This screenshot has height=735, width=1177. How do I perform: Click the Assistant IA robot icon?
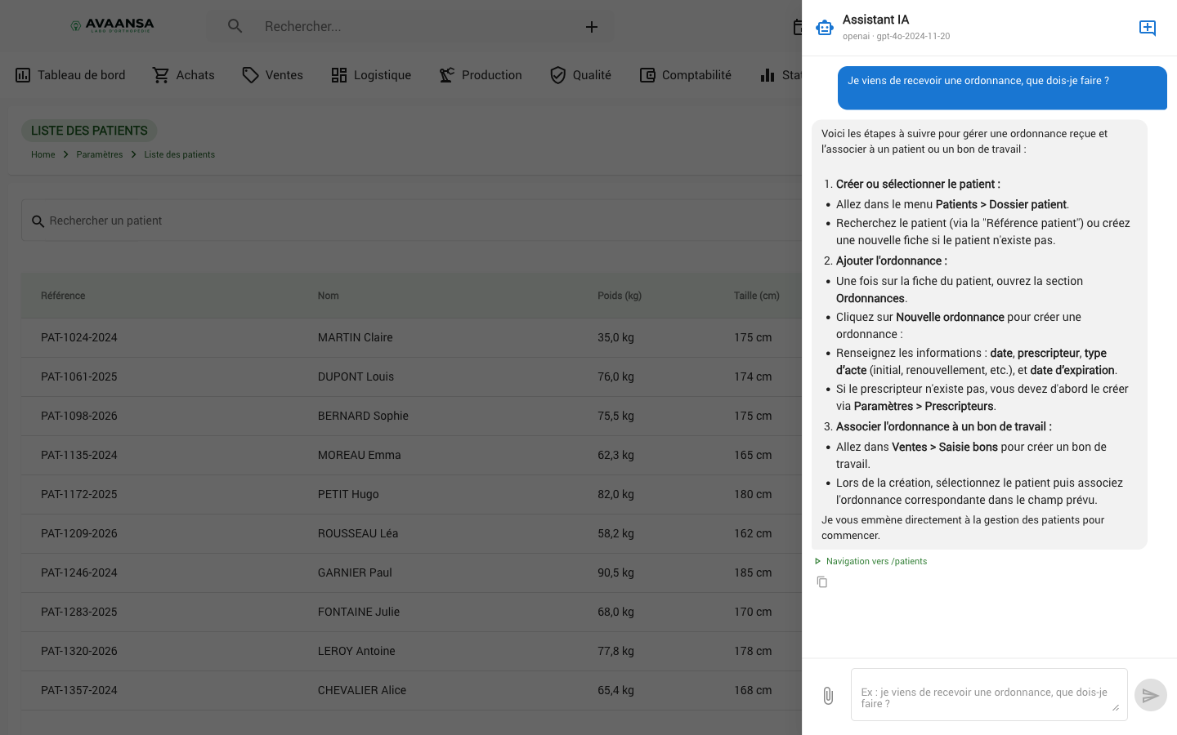(x=825, y=28)
